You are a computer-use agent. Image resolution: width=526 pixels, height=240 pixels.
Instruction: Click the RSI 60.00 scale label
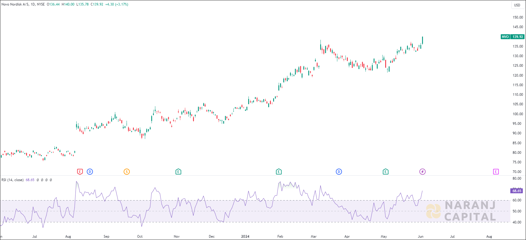[x=517, y=200]
